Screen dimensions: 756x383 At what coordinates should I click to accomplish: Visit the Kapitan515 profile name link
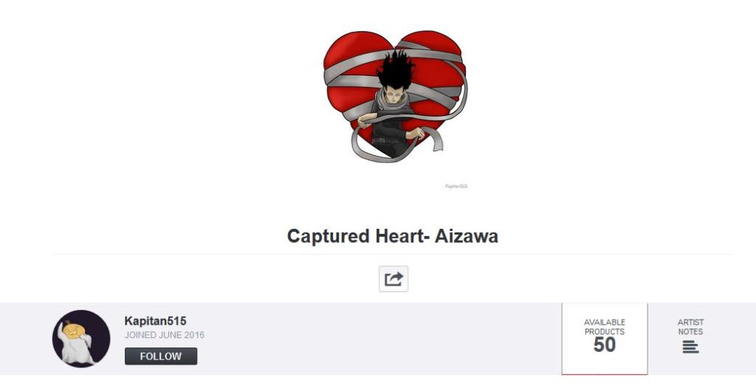pos(155,321)
